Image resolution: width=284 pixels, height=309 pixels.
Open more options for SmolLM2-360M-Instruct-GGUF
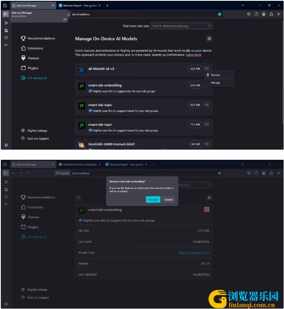[207, 144]
